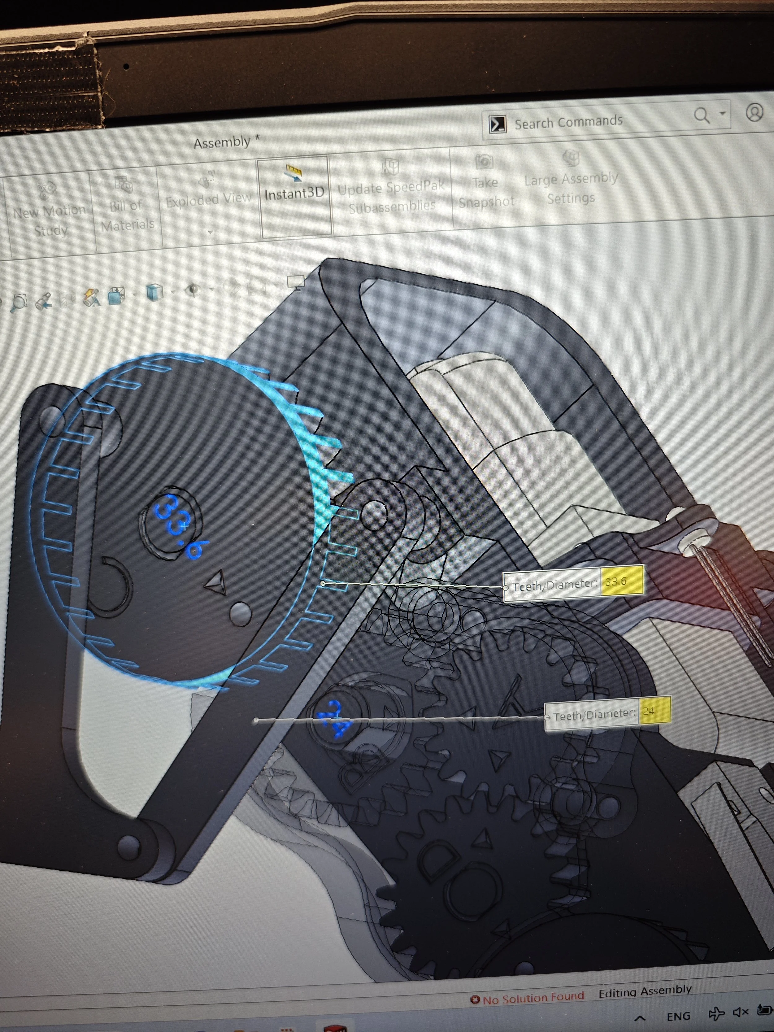
Task: Expand the Exploded View dropdown arrow
Action: [210, 231]
